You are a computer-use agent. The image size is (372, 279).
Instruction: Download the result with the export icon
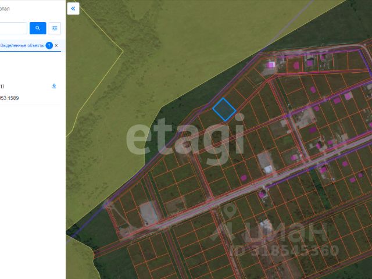(54, 86)
